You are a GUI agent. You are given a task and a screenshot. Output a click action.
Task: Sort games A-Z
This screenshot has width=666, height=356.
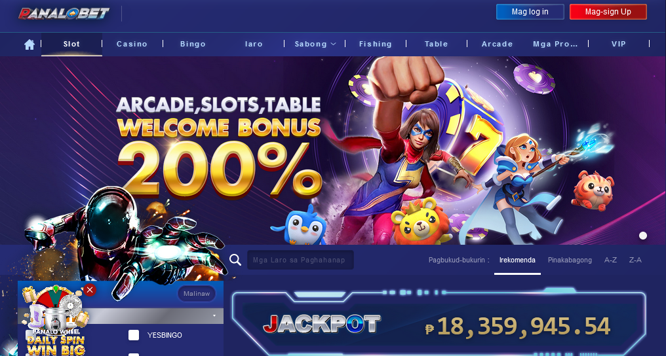610,260
